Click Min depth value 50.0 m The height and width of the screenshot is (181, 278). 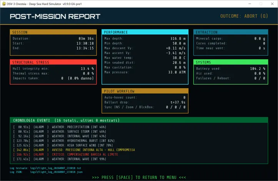click(179, 43)
